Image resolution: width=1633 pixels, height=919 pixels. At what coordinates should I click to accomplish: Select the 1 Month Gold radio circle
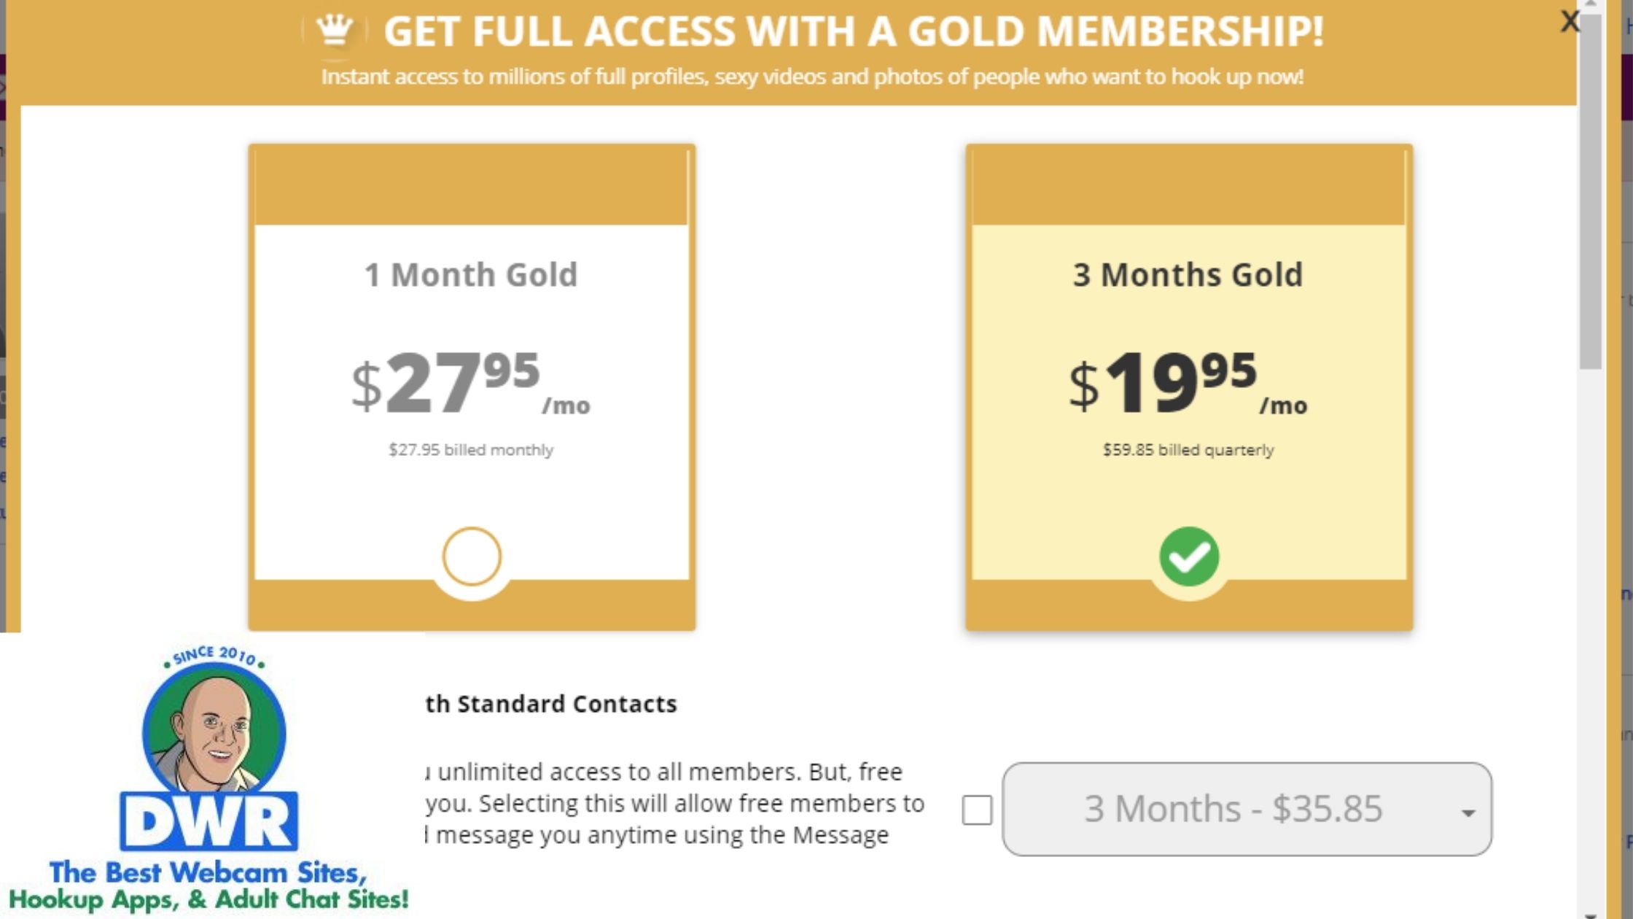pos(472,557)
